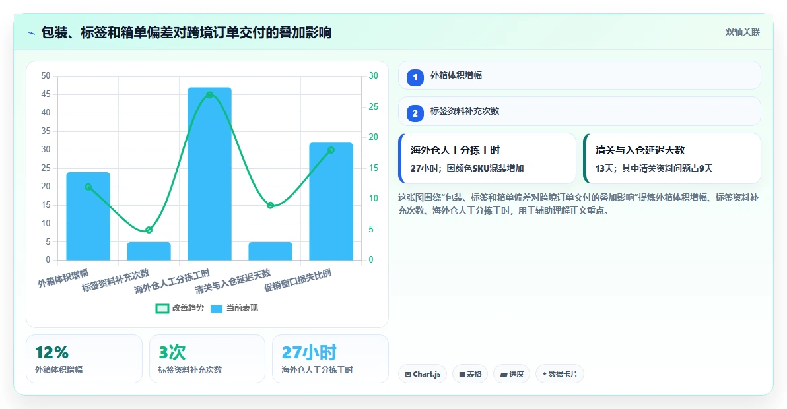Toggle the 改善趋势 legend swatch
Screen dimensions: 787x409
click(162, 308)
